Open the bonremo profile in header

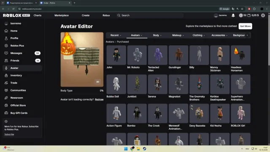220,15
